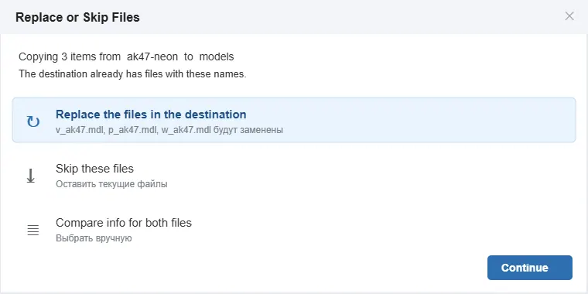Screen dimensions: 588x294
Task: Click the "Replace or Skip Files" title
Action: tap(77, 17)
